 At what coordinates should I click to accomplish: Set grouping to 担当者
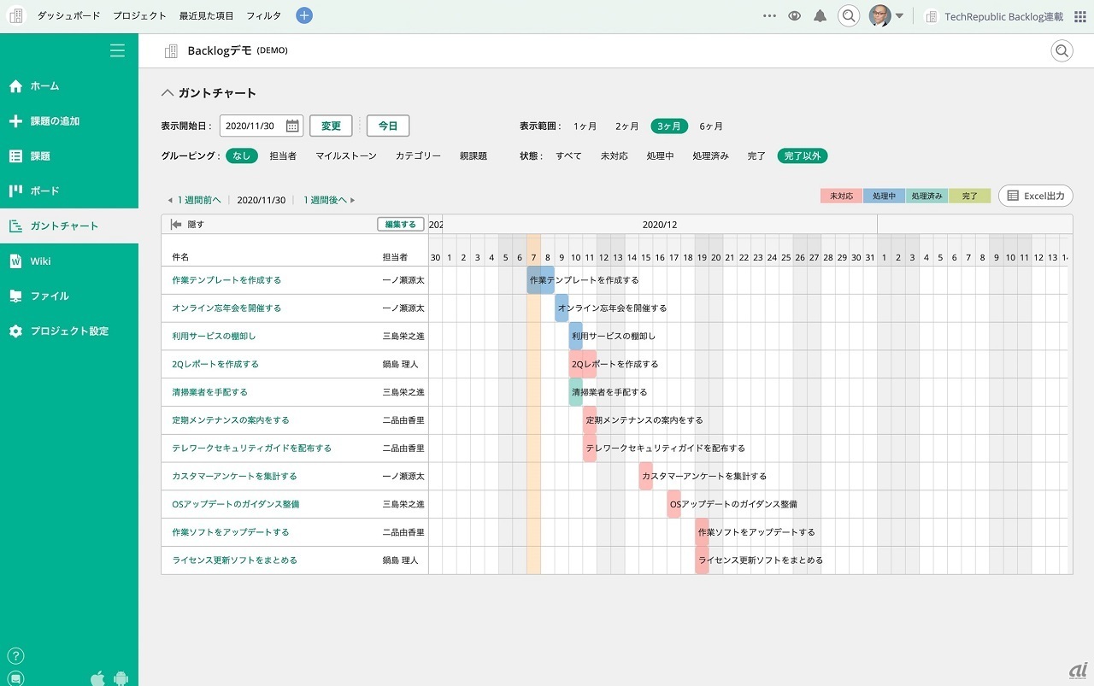[283, 155]
